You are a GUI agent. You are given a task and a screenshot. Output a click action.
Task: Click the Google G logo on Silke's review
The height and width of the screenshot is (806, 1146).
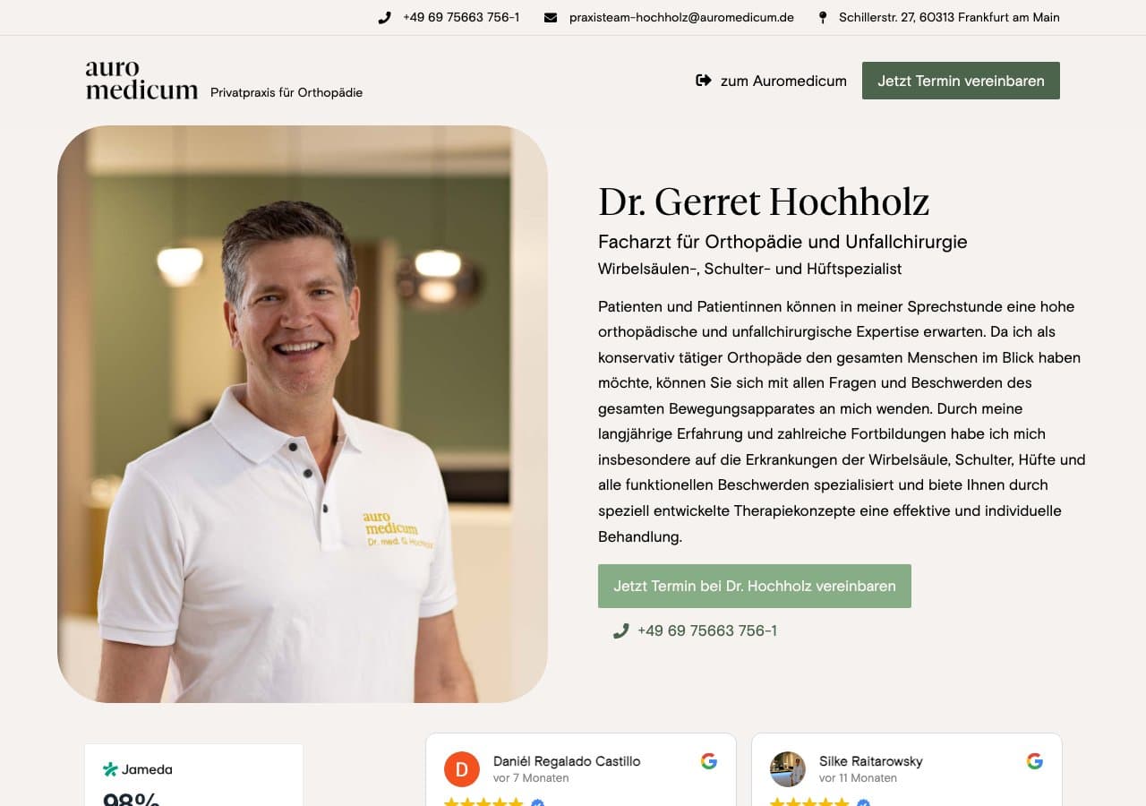pos(1034,760)
